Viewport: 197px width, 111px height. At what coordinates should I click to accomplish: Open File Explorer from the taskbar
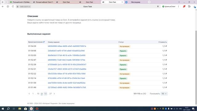(x=20, y=109)
